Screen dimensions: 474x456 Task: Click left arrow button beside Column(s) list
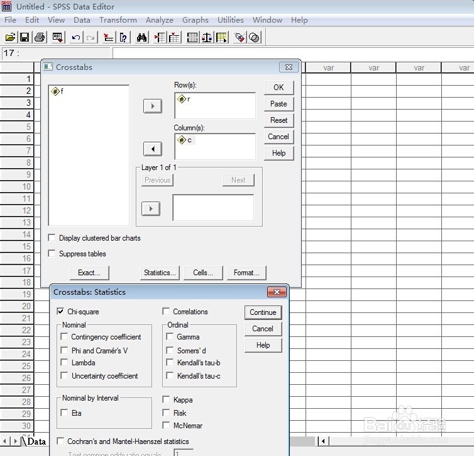[153, 149]
